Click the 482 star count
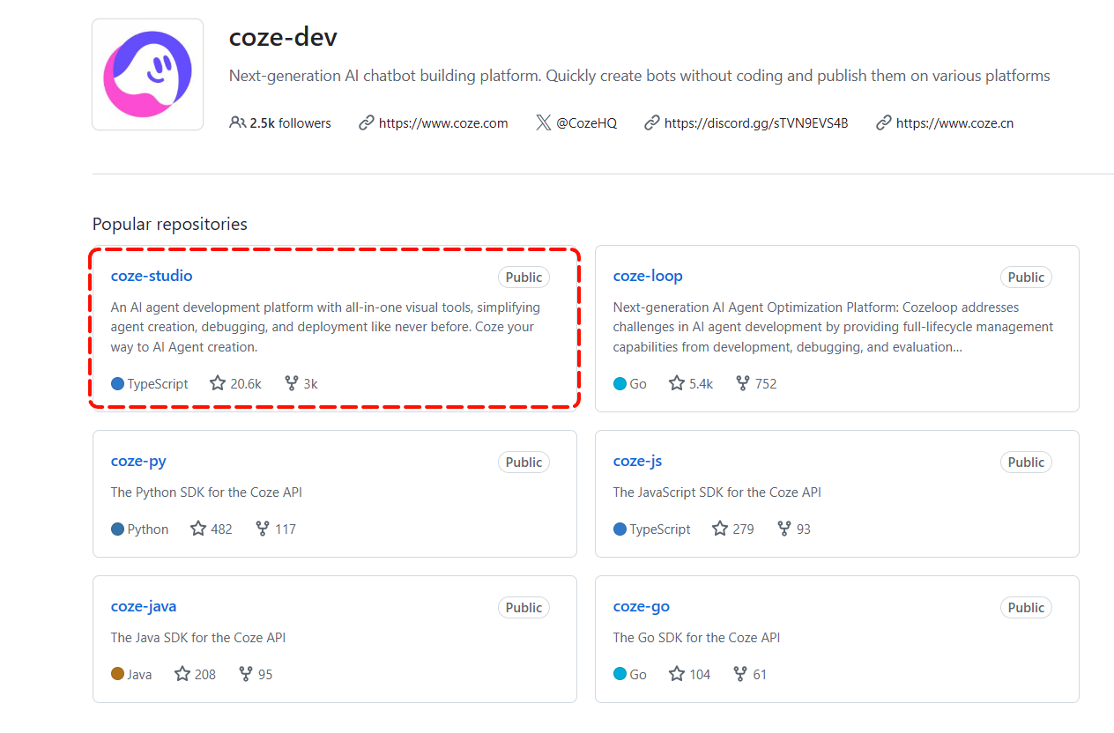 (x=221, y=529)
